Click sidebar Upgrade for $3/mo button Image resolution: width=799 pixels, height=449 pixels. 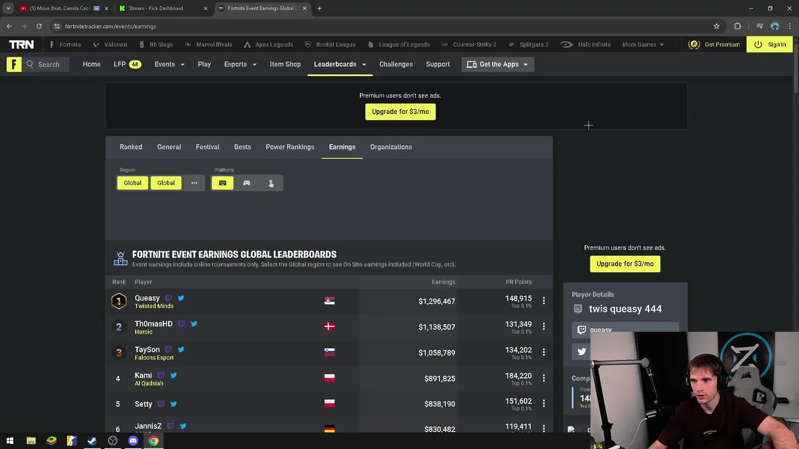625,264
